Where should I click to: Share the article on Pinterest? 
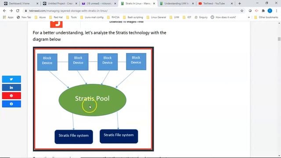pos(11,96)
